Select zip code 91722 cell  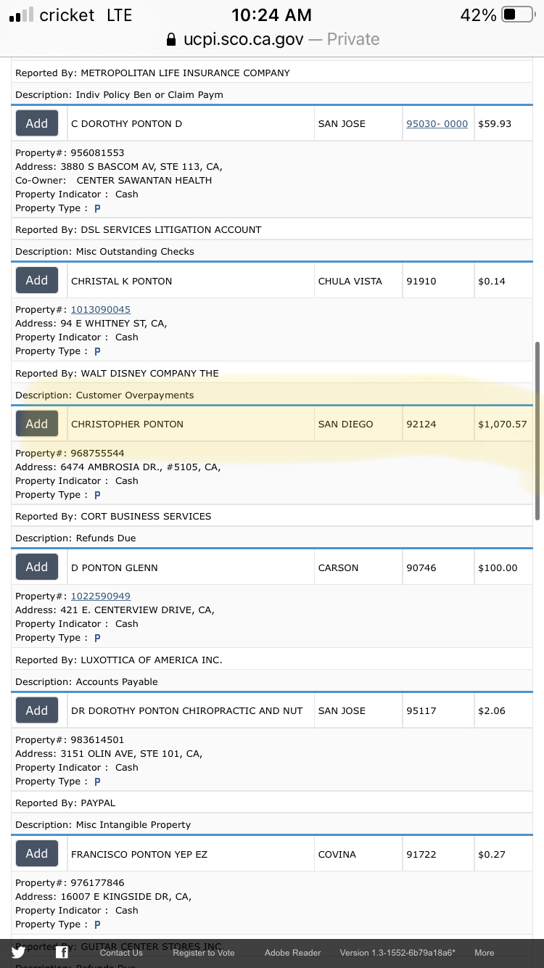(438, 854)
